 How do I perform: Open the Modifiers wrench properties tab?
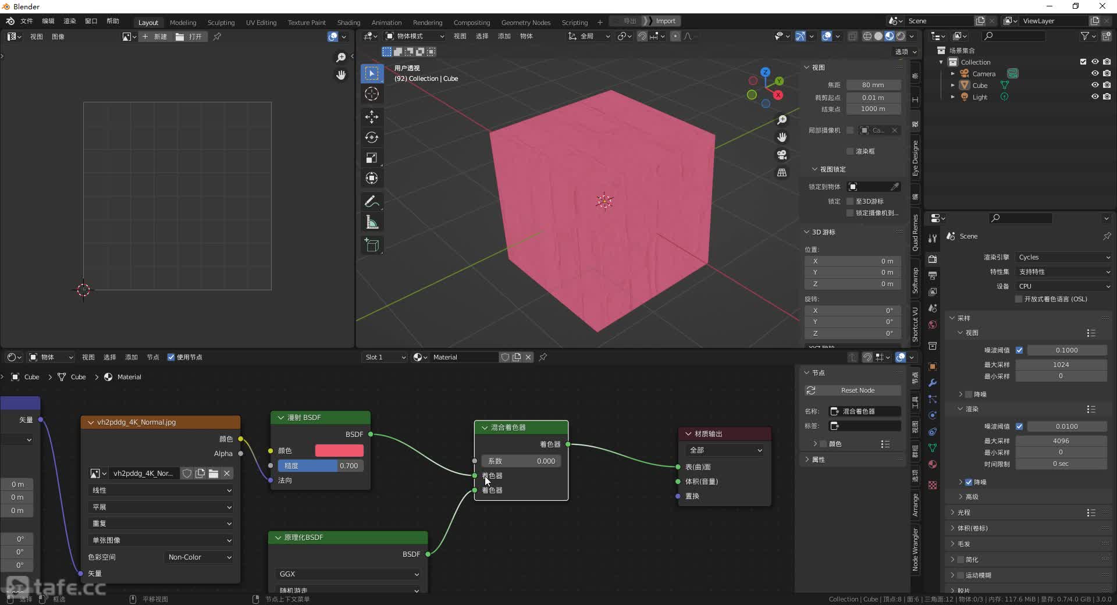tap(933, 383)
